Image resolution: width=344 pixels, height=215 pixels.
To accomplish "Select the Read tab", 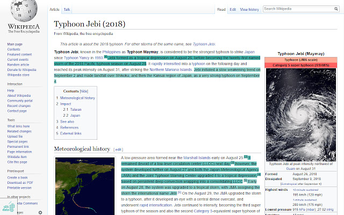I will [221, 10].
